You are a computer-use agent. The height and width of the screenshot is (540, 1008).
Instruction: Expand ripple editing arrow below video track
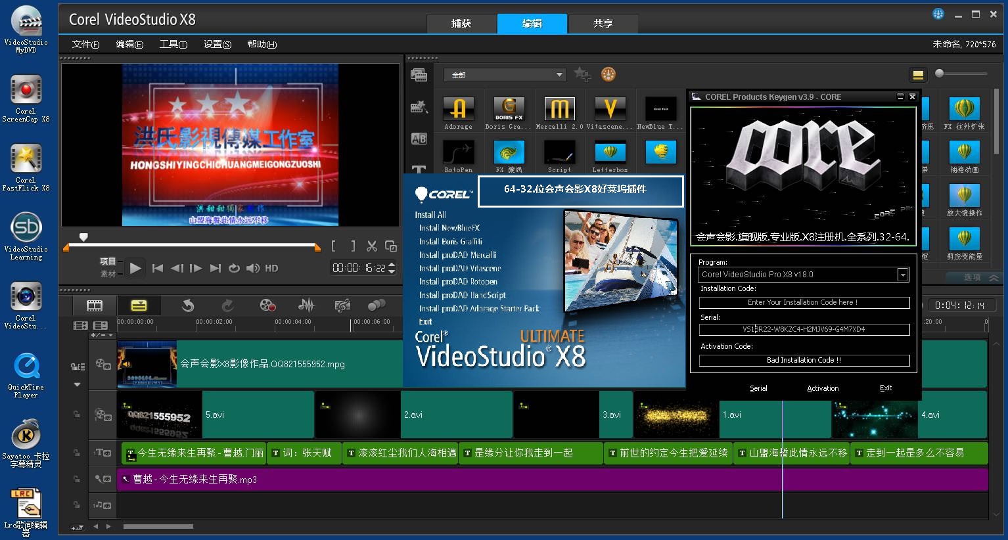(77, 384)
